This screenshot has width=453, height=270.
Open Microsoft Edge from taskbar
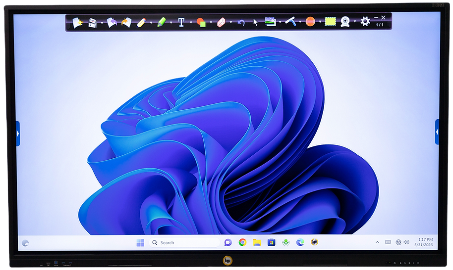(x=300, y=243)
